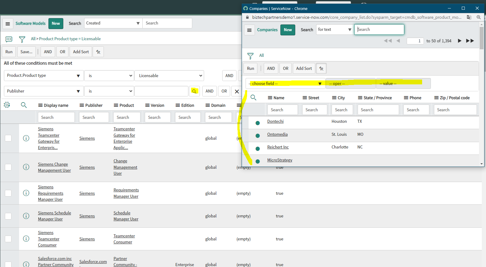Image resolution: width=486 pixels, height=267 pixels.
Task: Open translate icon in Chrome address bar
Action: tap(469, 17)
